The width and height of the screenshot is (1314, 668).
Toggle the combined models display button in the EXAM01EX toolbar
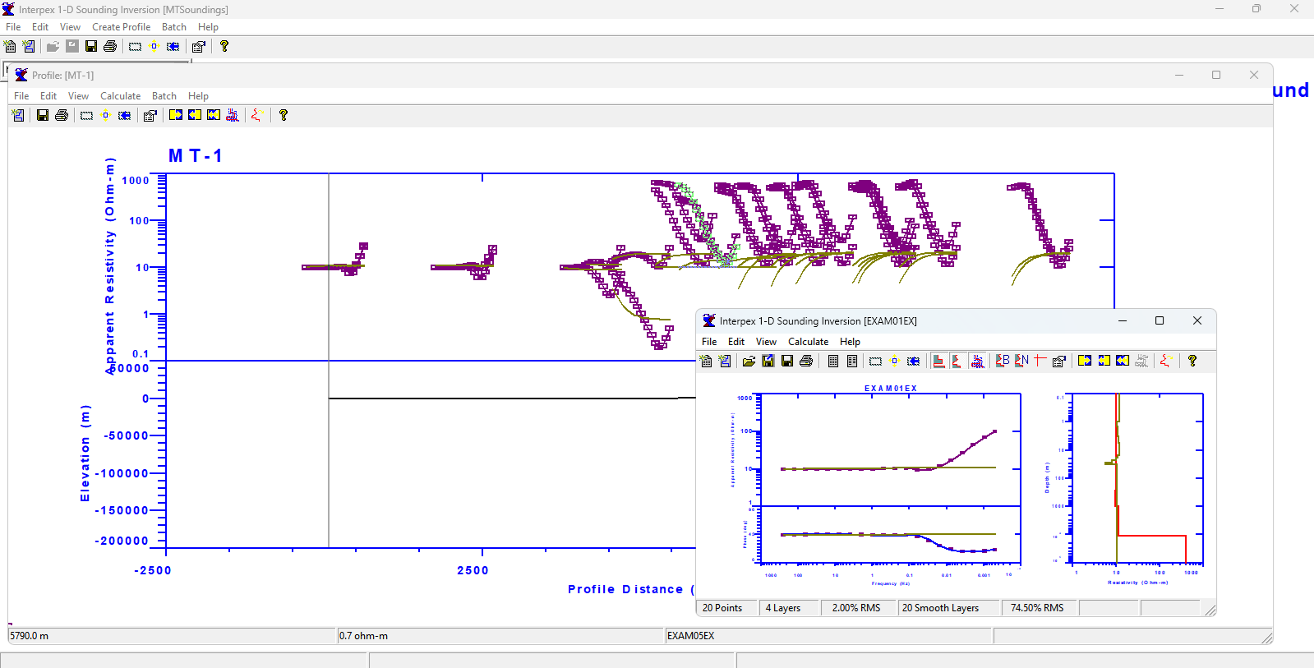coord(977,361)
